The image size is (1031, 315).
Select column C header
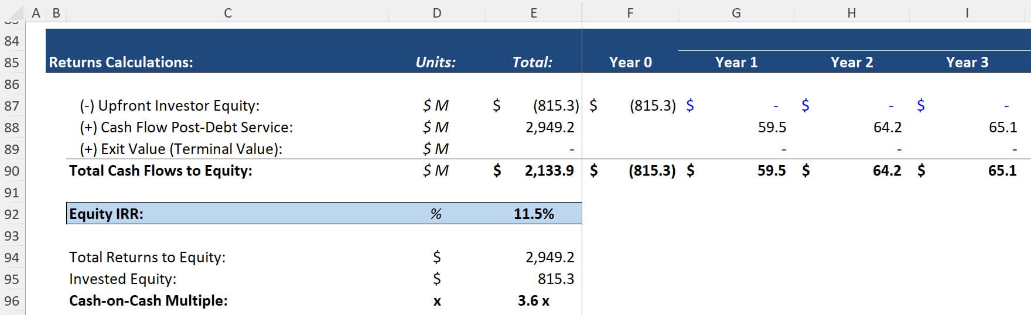[228, 13]
